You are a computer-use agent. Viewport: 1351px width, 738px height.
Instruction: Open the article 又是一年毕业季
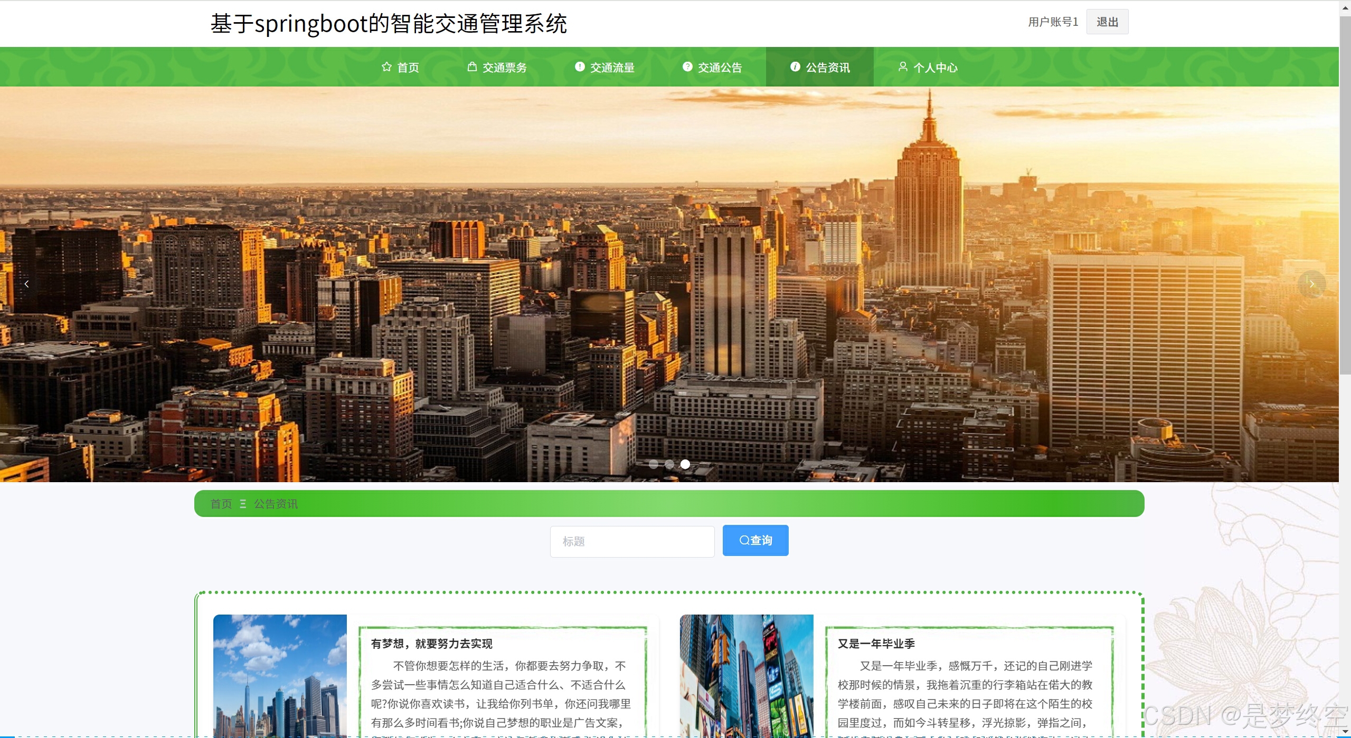[x=877, y=644]
